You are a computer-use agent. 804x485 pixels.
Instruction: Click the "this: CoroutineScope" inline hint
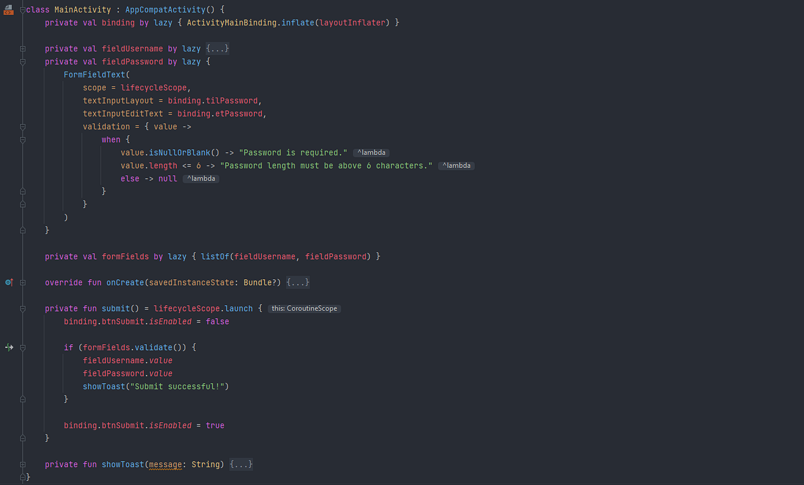[304, 308]
